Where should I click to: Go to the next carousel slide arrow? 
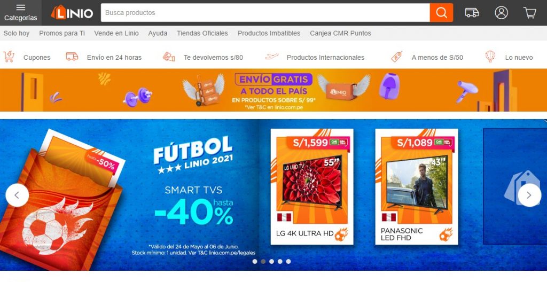(x=529, y=195)
